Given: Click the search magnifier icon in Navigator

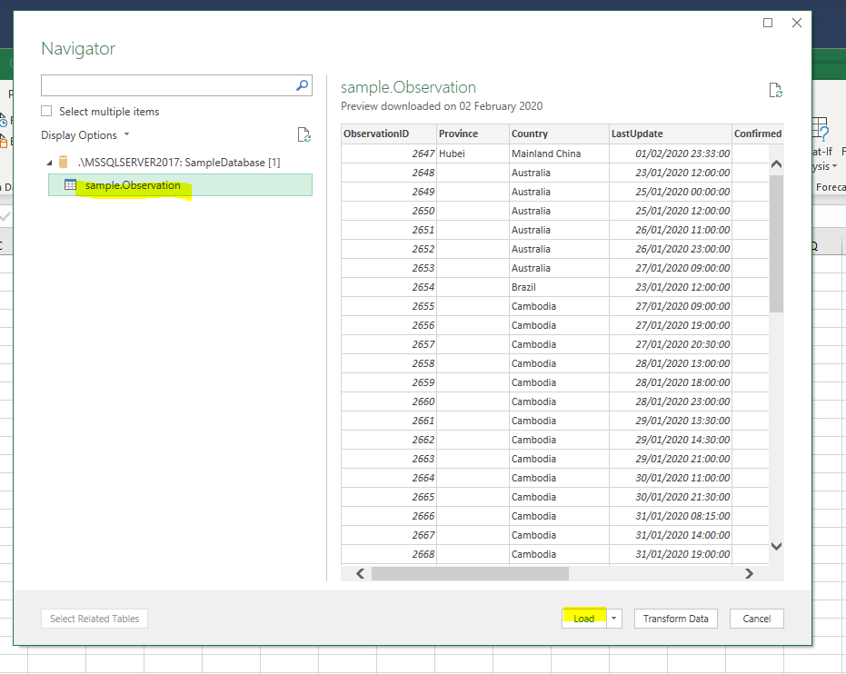Looking at the screenshot, I should [302, 85].
